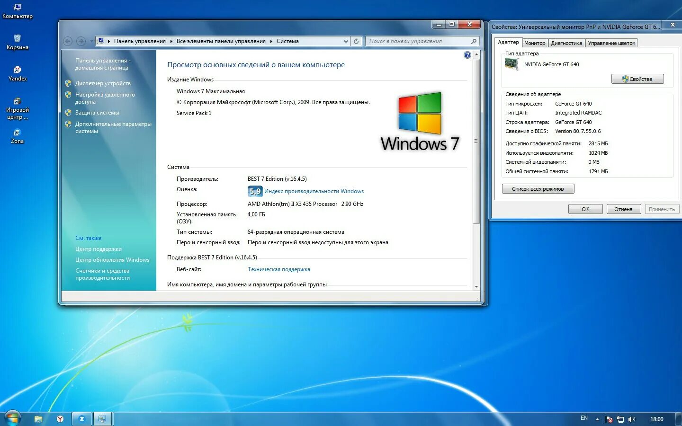Click the EN language indicator on taskbar
Screen dimensions: 682x426
click(584, 418)
